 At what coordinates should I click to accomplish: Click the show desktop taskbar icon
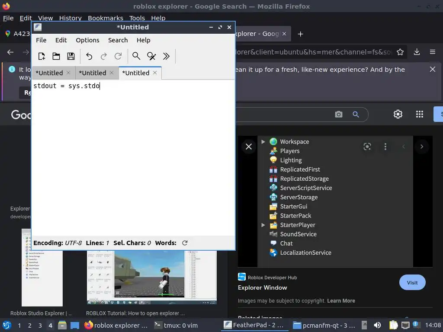click(x=74, y=325)
